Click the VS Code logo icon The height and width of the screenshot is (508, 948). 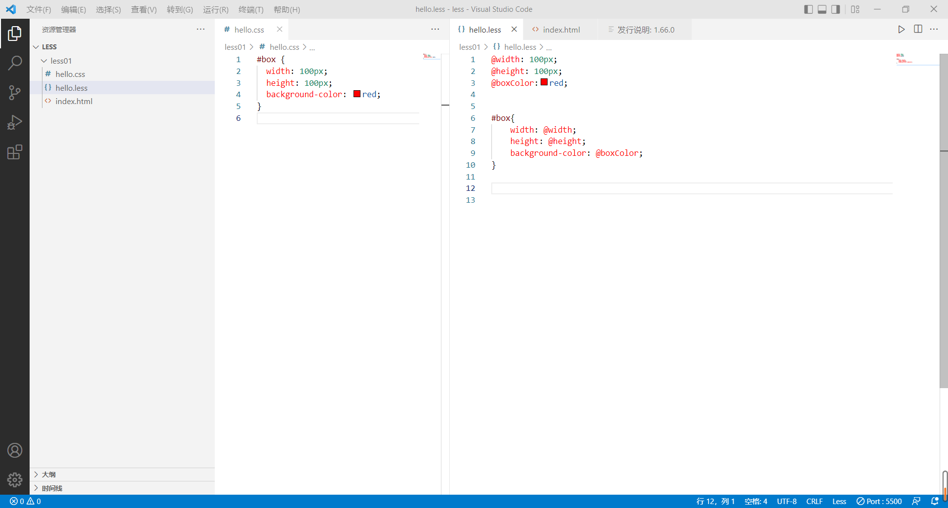click(11, 9)
